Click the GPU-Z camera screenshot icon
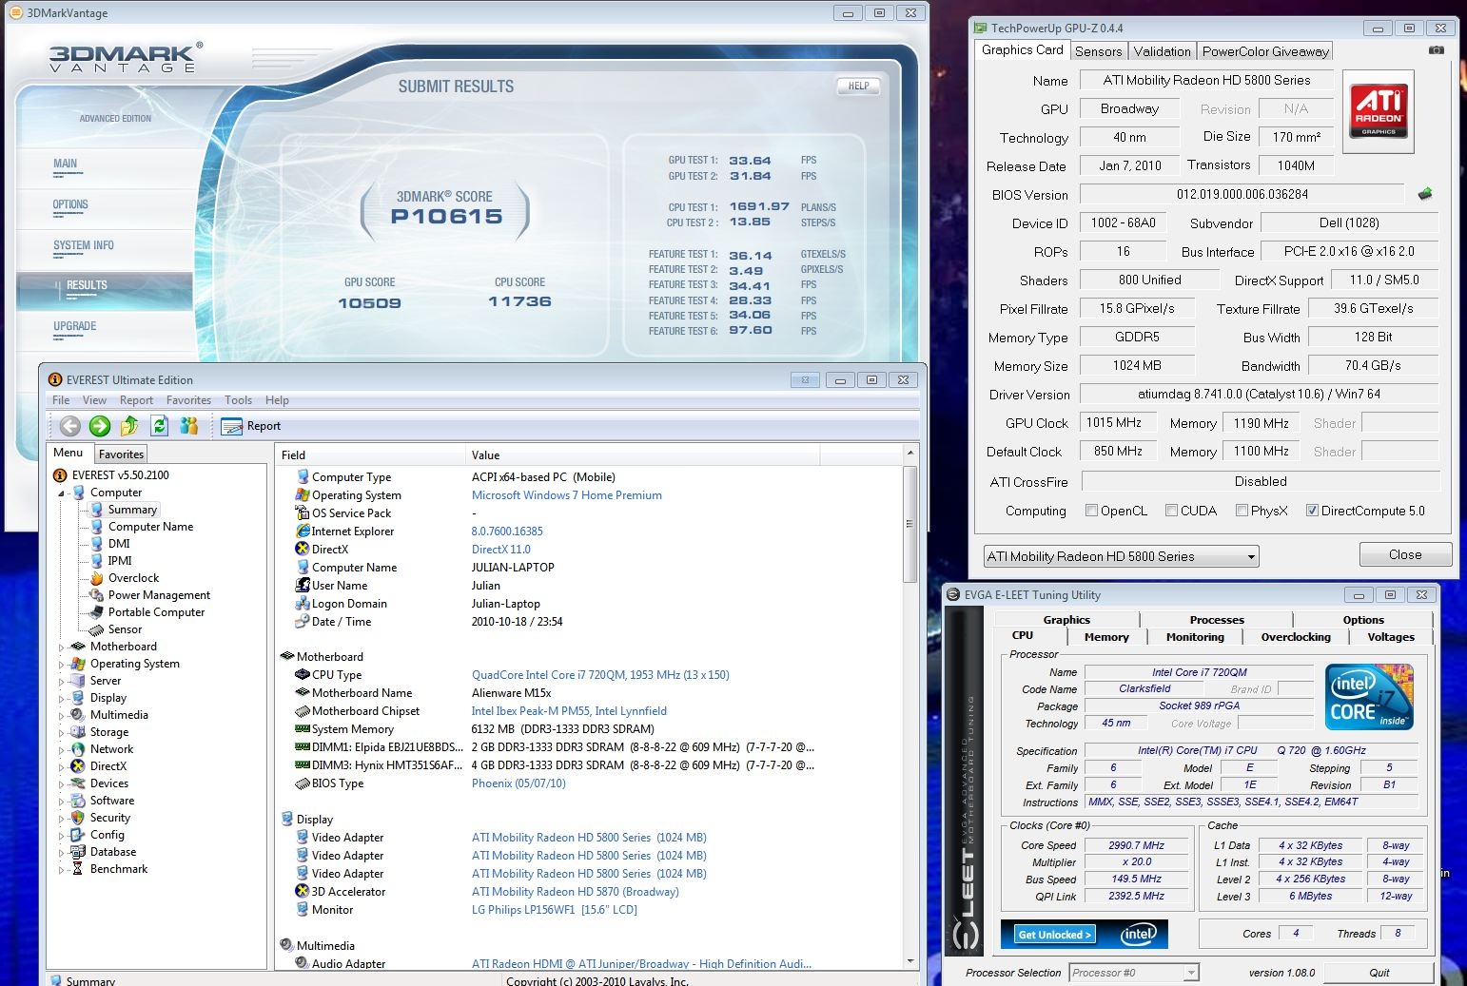The width and height of the screenshot is (1467, 986). (x=1437, y=50)
